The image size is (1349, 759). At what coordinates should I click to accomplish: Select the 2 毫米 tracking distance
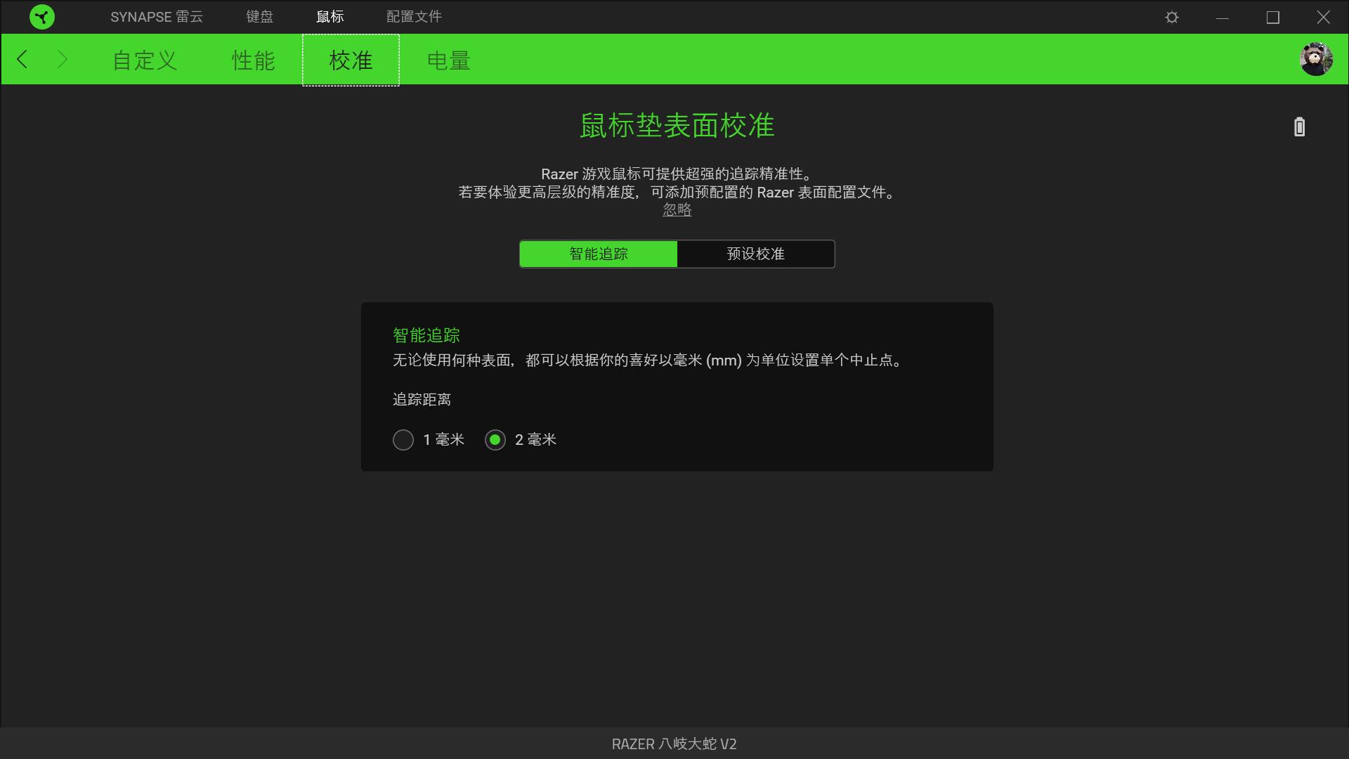pos(495,439)
